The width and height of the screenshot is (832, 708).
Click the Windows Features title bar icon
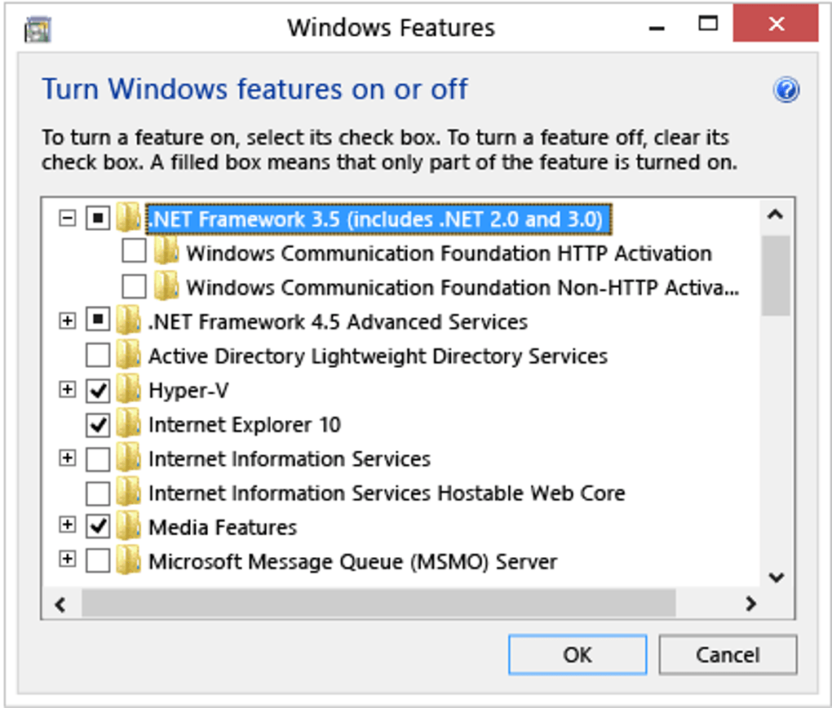point(38,29)
